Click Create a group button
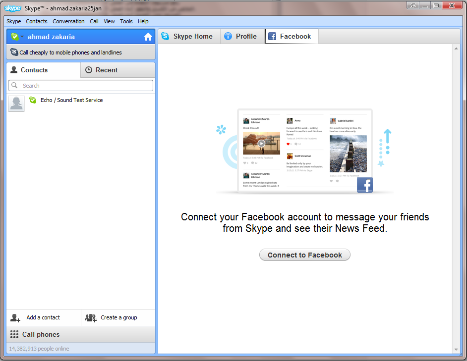Image resolution: width=467 pixels, height=361 pixels. [118, 317]
